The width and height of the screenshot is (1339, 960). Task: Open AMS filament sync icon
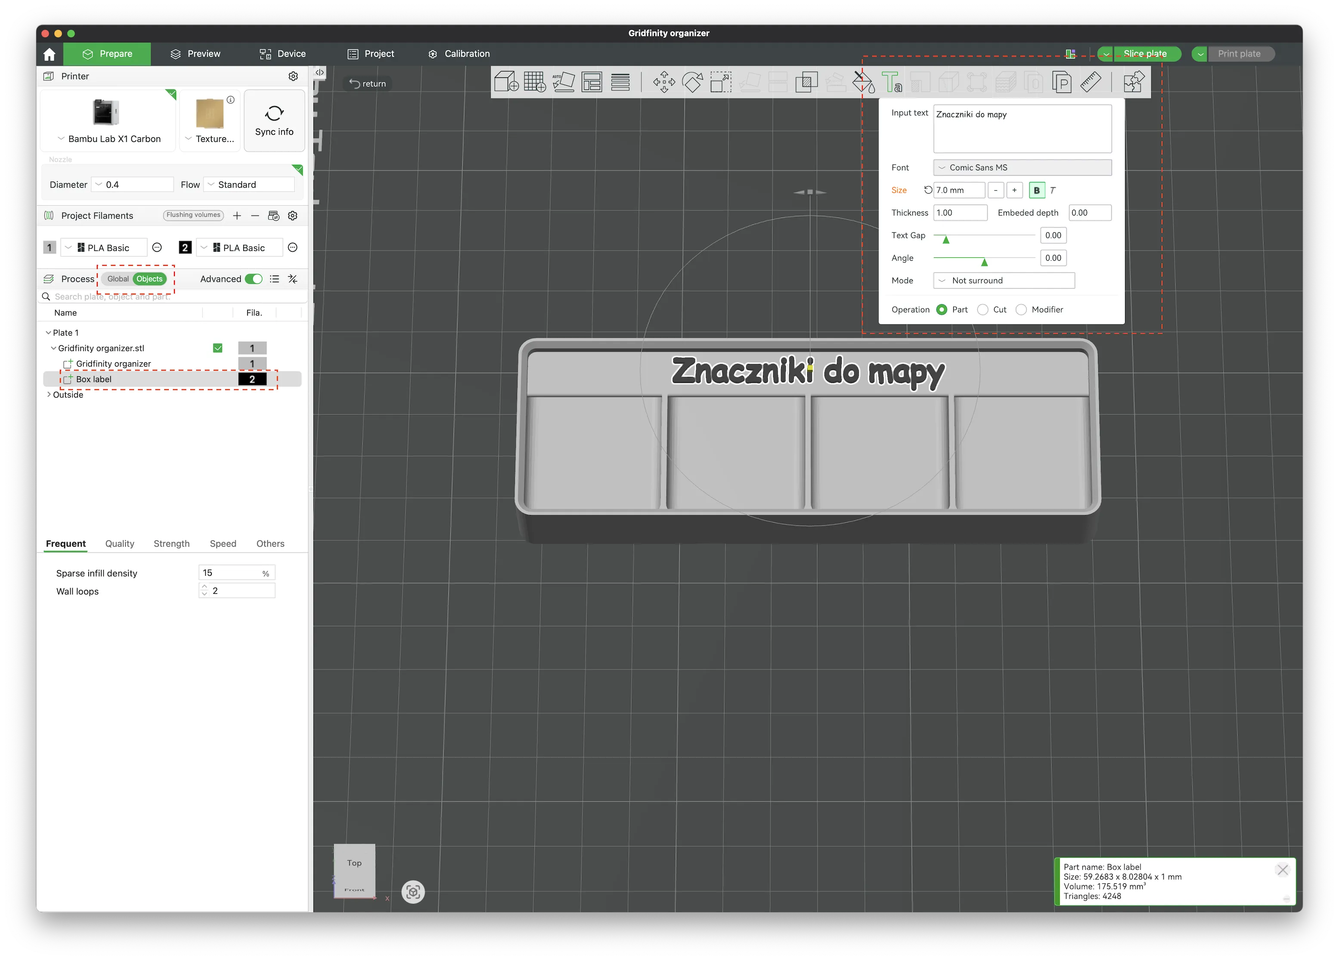point(273,216)
